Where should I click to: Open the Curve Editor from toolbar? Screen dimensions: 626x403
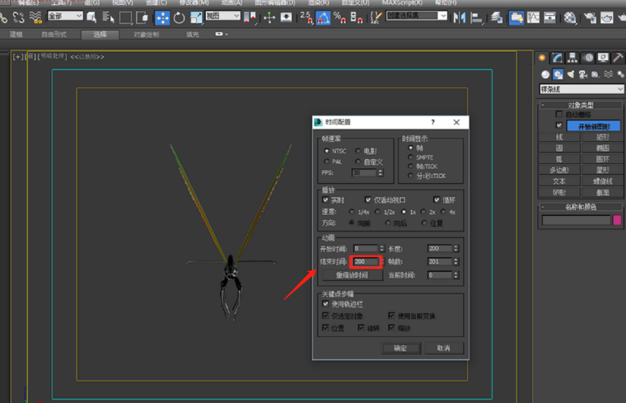(533, 17)
